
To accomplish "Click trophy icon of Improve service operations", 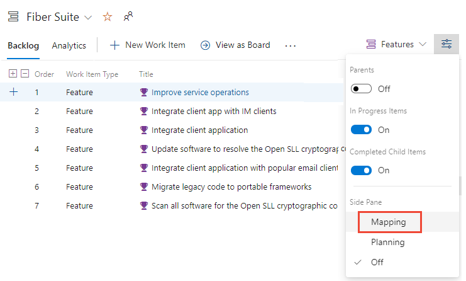I will pyautogui.click(x=144, y=92).
